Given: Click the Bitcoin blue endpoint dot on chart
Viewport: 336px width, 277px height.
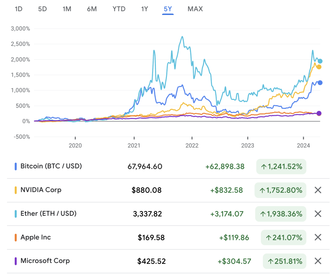Looking at the screenshot, I should click(320, 83).
